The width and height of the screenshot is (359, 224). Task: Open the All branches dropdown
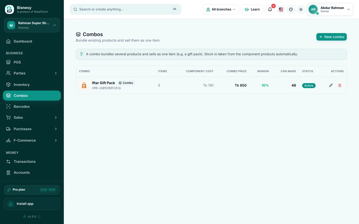coord(221,10)
